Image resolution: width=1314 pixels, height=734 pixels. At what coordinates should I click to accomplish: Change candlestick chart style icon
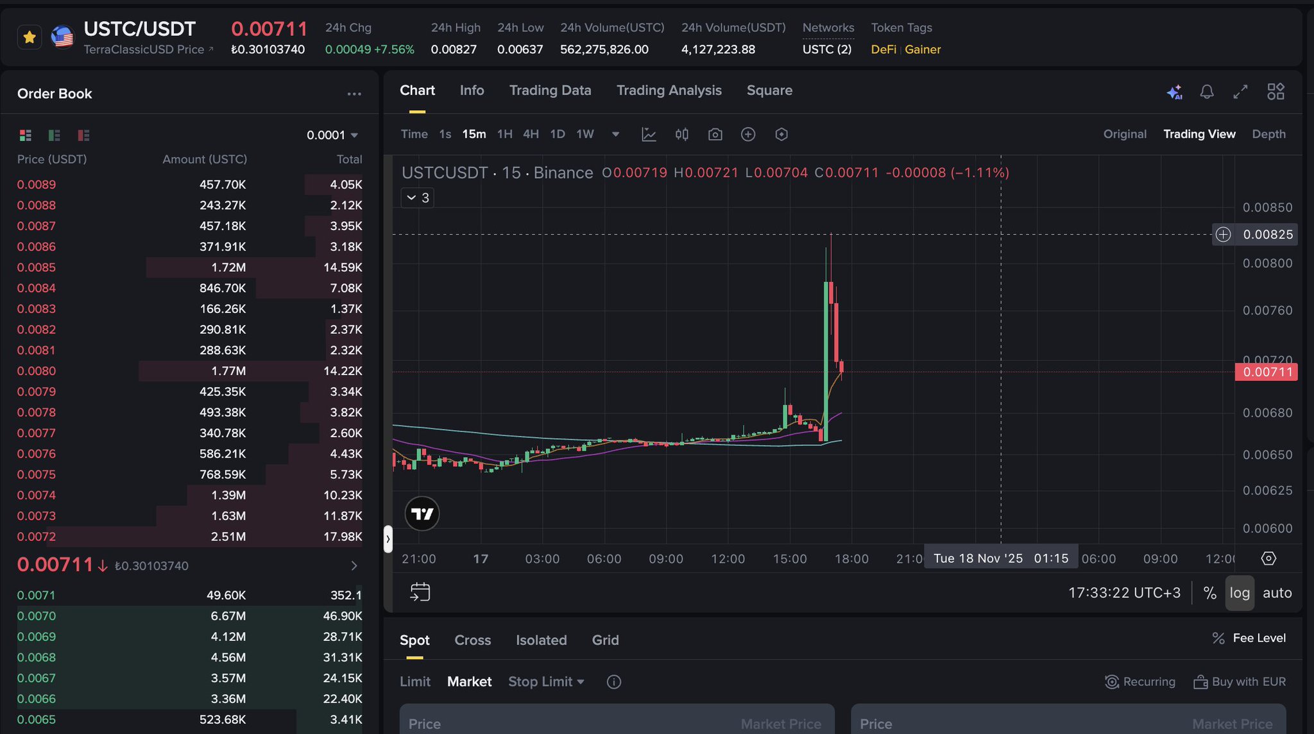click(x=681, y=134)
